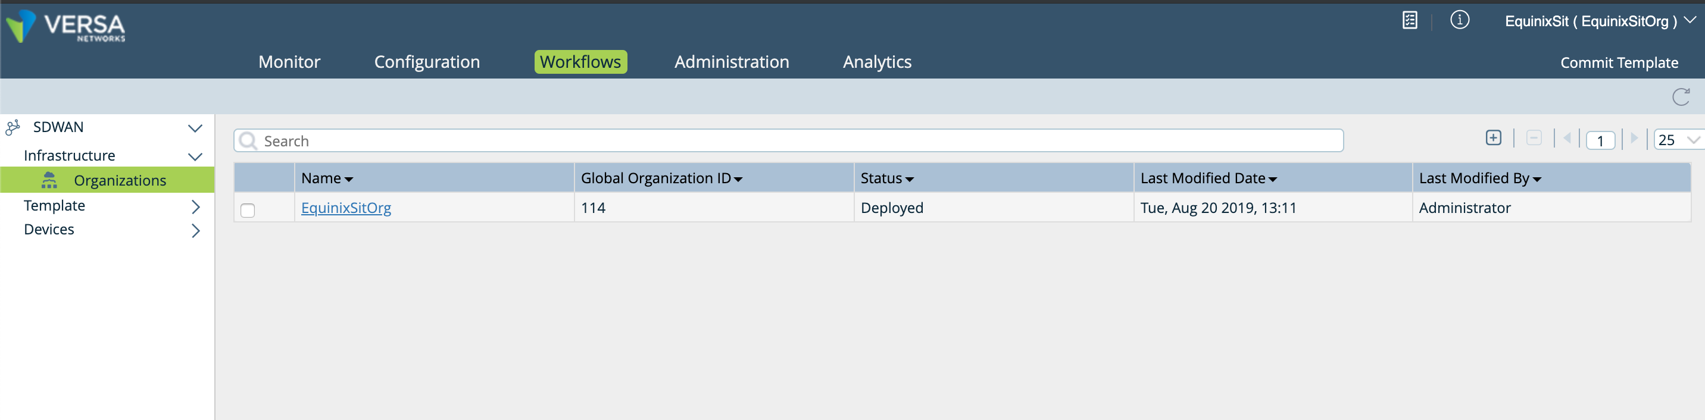Click the delete minus icon
This screenshot has width=1705, height=420.
(x=1534, y=137)
